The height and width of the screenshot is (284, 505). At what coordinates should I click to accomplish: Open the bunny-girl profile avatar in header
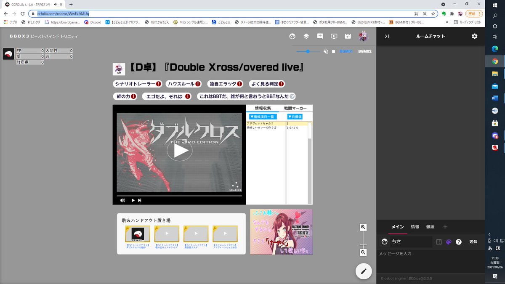point(363,36)
